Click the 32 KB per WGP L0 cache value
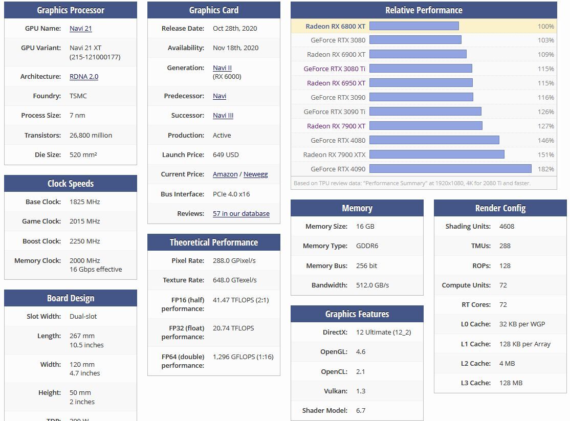Image resolution: width=570 pixels, height=421 pixels. point(522,324)
